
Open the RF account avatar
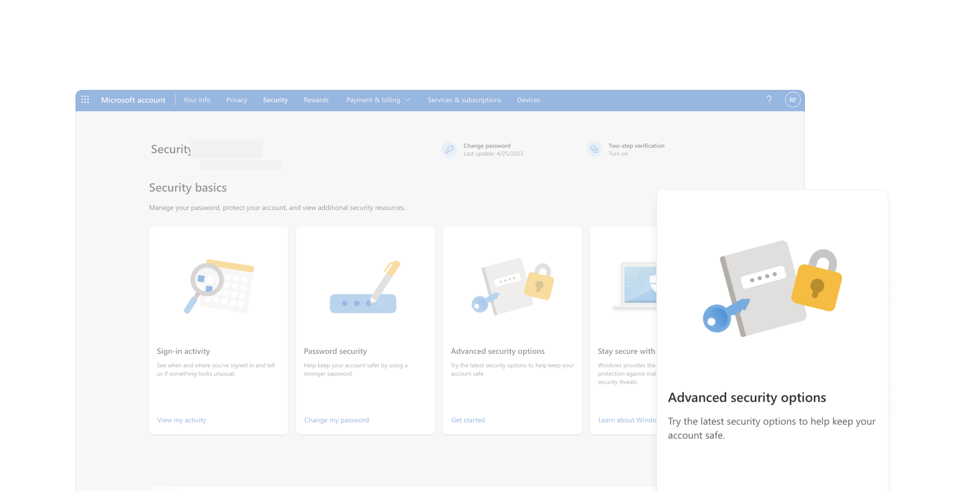coord(792,100)
